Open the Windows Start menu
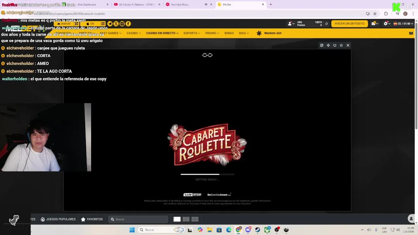 coord(132,230)
